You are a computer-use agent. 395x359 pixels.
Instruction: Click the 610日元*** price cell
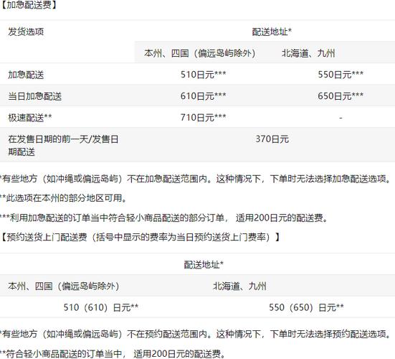[x=204, y=96]
